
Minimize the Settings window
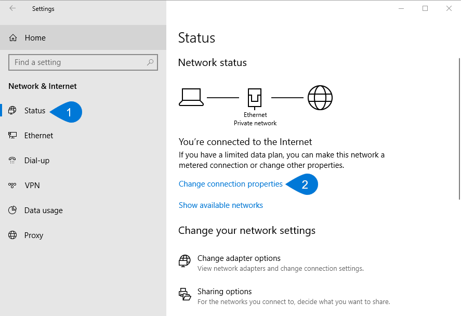(x=401, y=8)
